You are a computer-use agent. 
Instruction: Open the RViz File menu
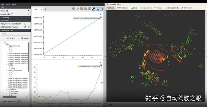tap(107, 4)
